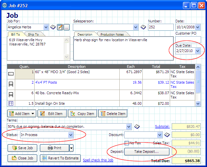
Task: Select the Install Sign row labor icon
Action: [x=11, y=103]
